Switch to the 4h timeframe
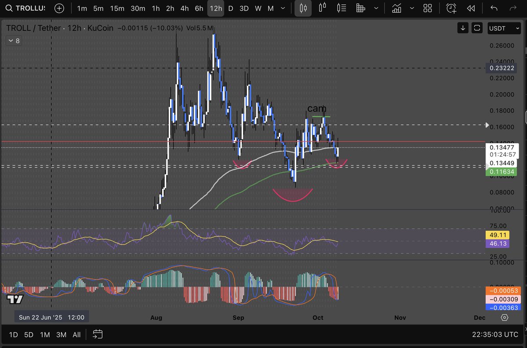 pyautogui.click(x=184, y=8)
